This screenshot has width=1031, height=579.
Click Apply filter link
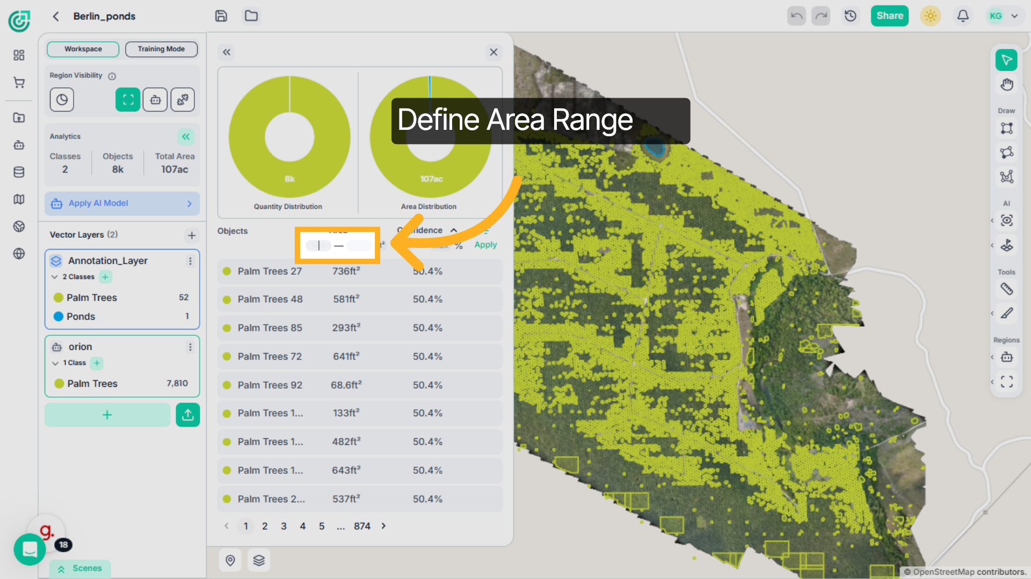click(485, 245)
